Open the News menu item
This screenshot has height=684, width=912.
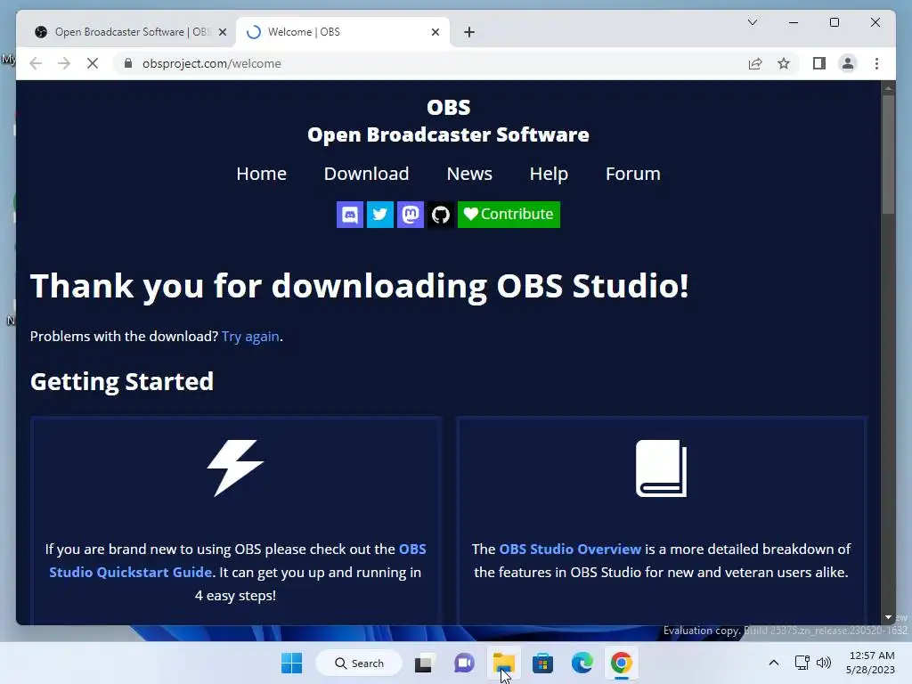(x=469, y=174)
